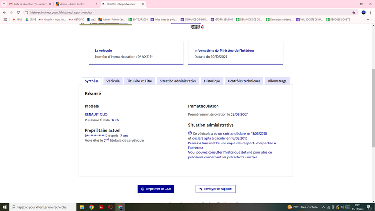Click the weather widget showing 20°C
Viewport: 375px width, 211px height.
303,207
